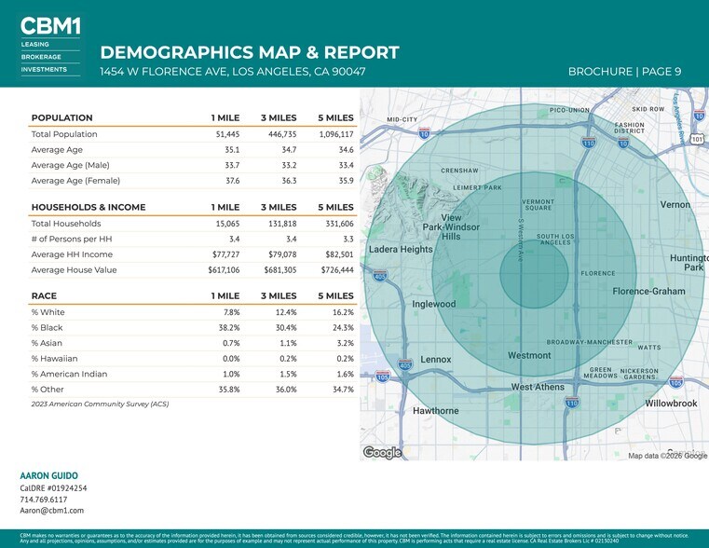Screen dimensions: 709x548
Task: Click the South Los Angeles map label
Action: tap(555, 240)
